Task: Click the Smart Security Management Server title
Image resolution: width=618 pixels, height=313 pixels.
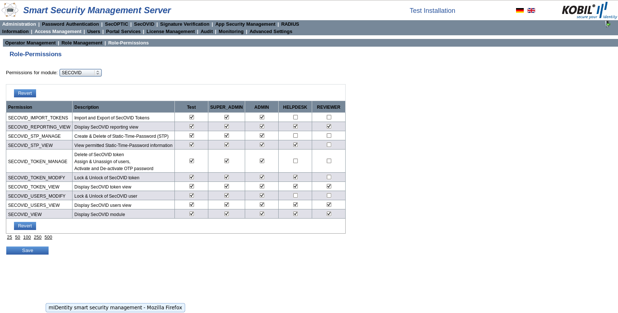Action: 97,10
